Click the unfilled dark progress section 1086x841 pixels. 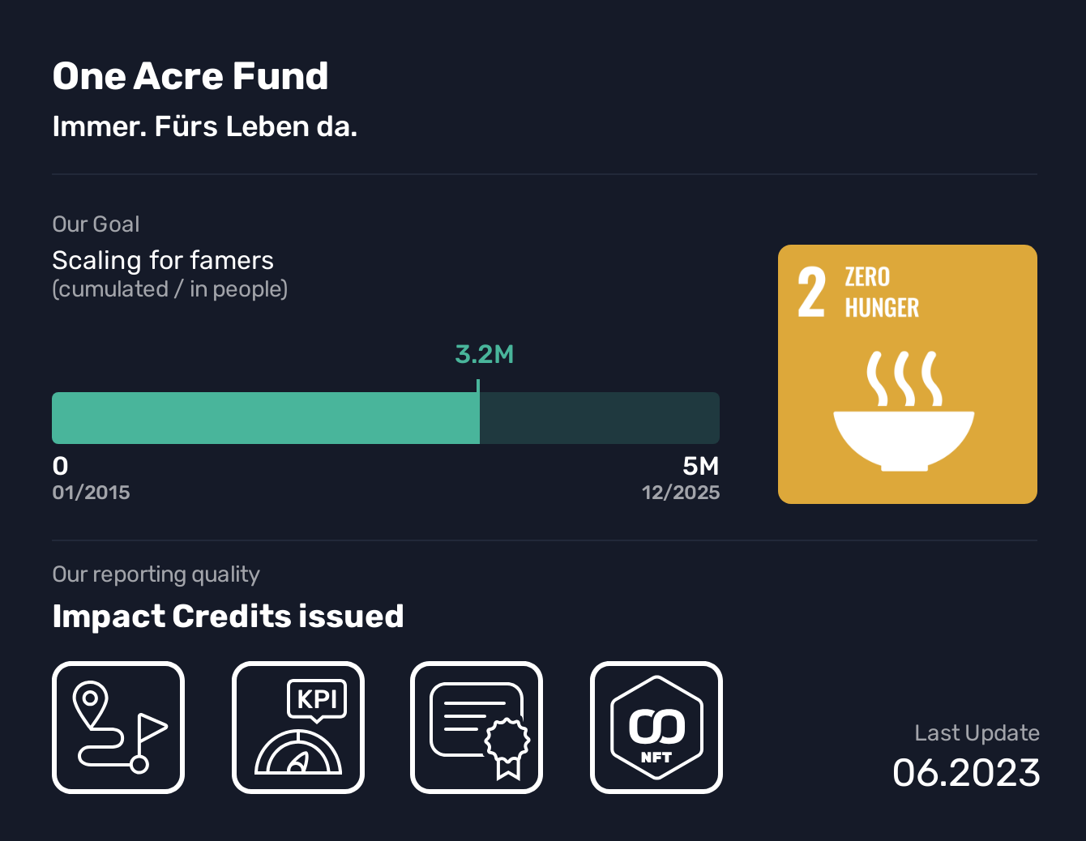click(x=600, y=418)
